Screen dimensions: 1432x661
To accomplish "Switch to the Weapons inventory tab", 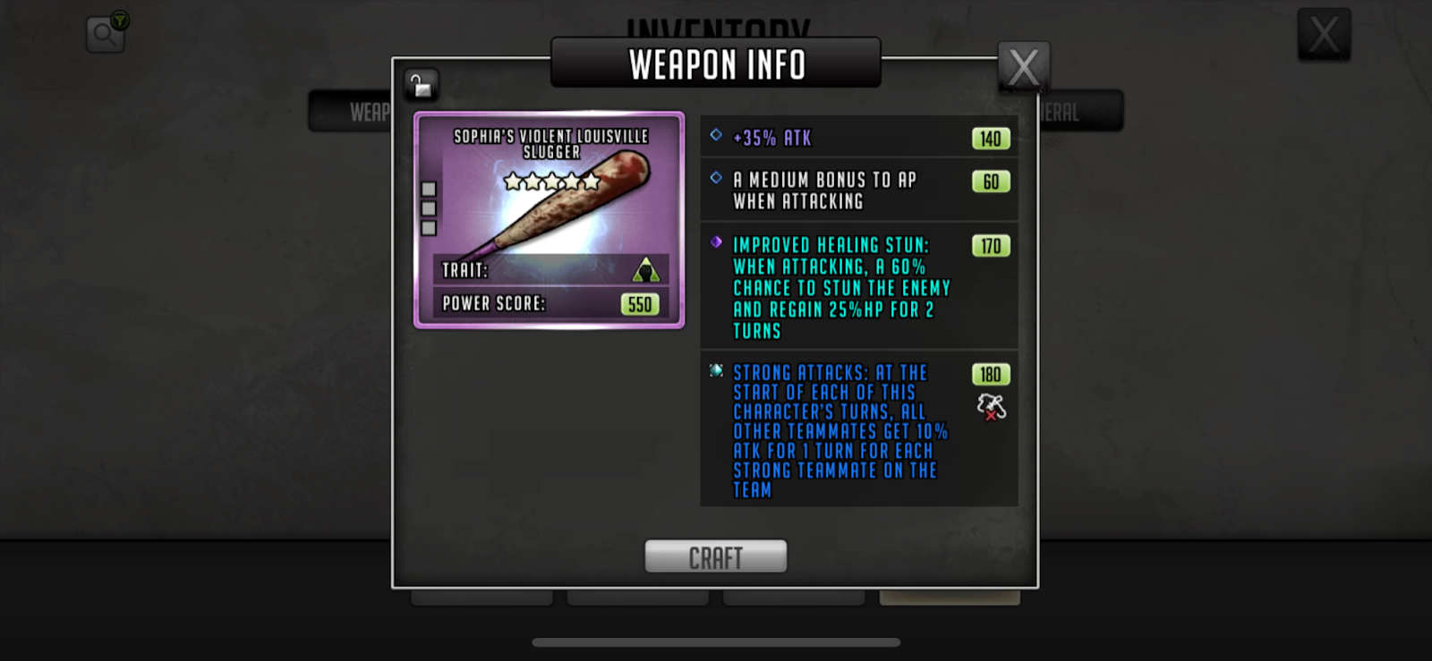I will coord(351,112).
